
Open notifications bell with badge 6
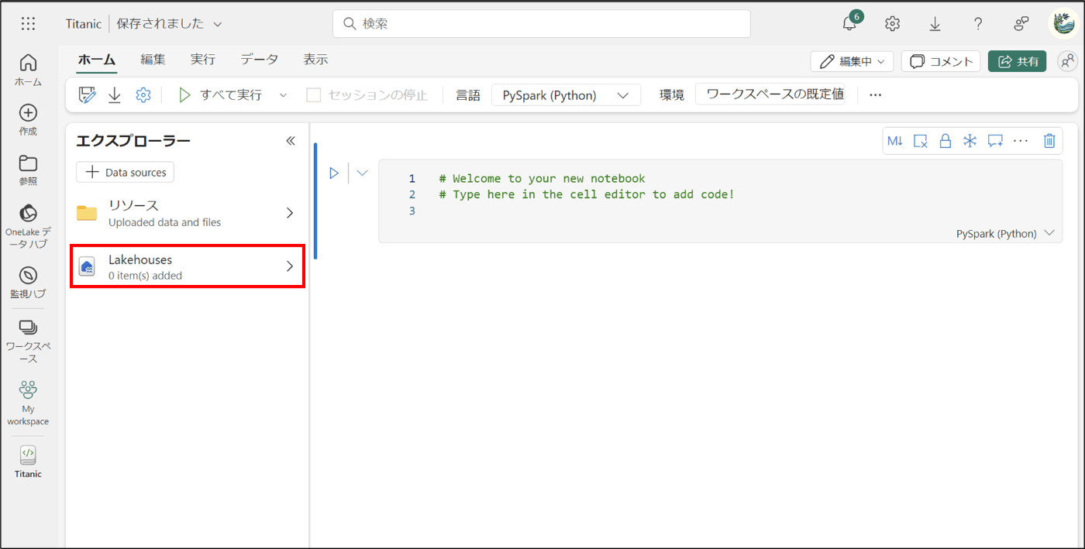850,23
